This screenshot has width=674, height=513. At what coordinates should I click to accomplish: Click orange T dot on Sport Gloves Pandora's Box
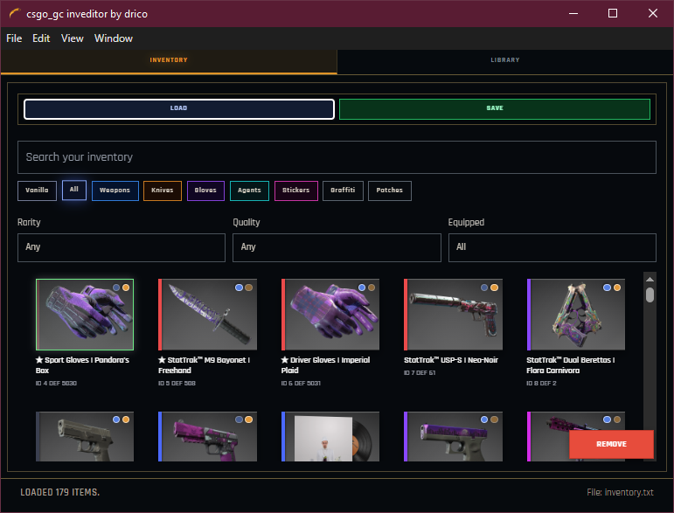(x=126, y=288)
